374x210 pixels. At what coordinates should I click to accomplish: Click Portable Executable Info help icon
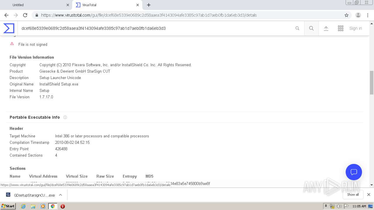pyautogui.click(x=65, y=117)
